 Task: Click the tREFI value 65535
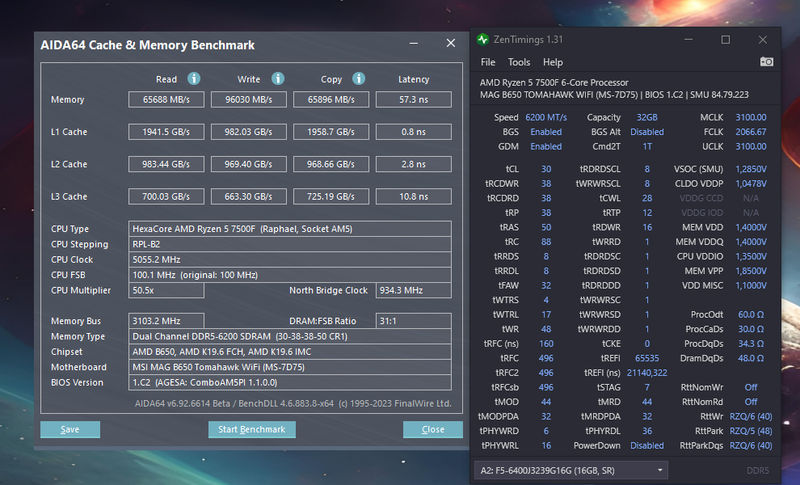[x=647, y=358]
